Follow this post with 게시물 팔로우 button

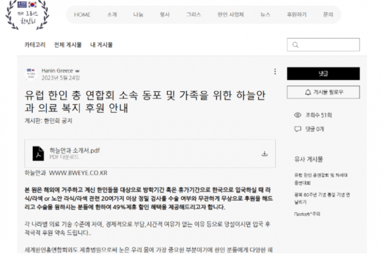pos(323,92)
